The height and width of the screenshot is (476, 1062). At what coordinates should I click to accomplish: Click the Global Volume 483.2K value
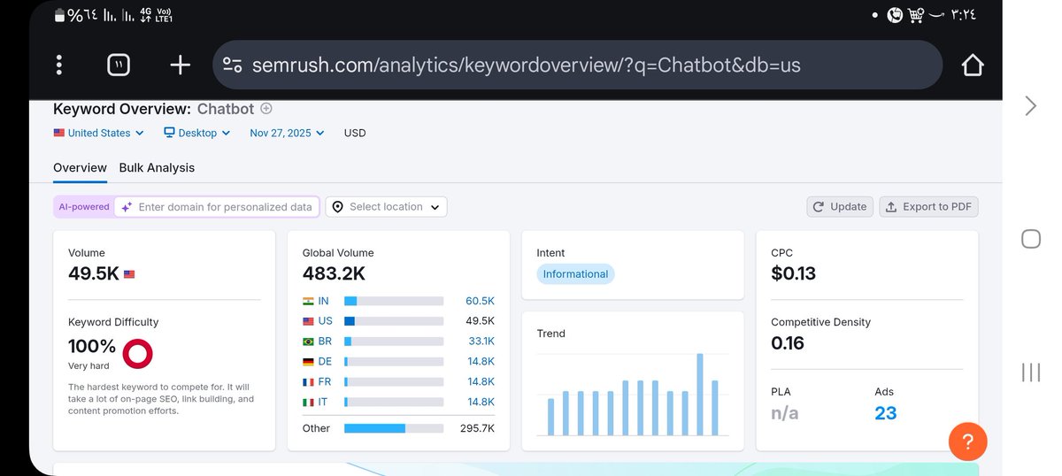[334, 273]
